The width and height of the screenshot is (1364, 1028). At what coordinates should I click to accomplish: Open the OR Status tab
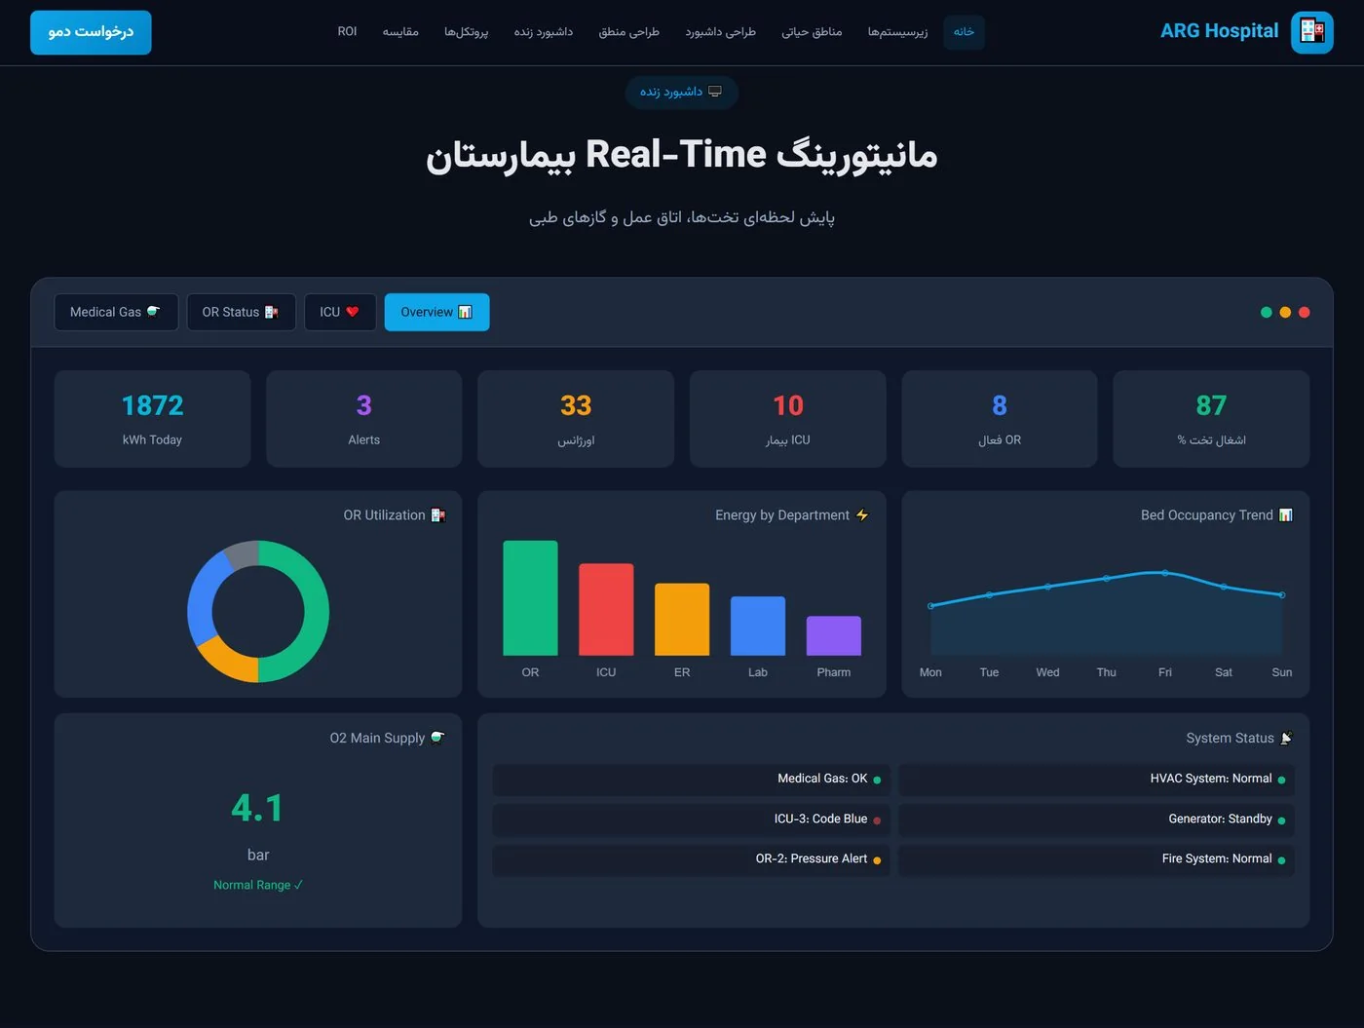[x=241, y=312]
